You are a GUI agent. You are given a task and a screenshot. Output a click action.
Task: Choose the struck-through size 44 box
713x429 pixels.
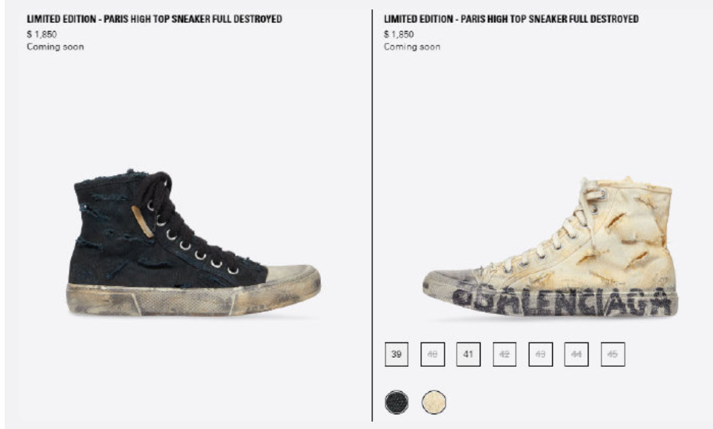point(576,354)
